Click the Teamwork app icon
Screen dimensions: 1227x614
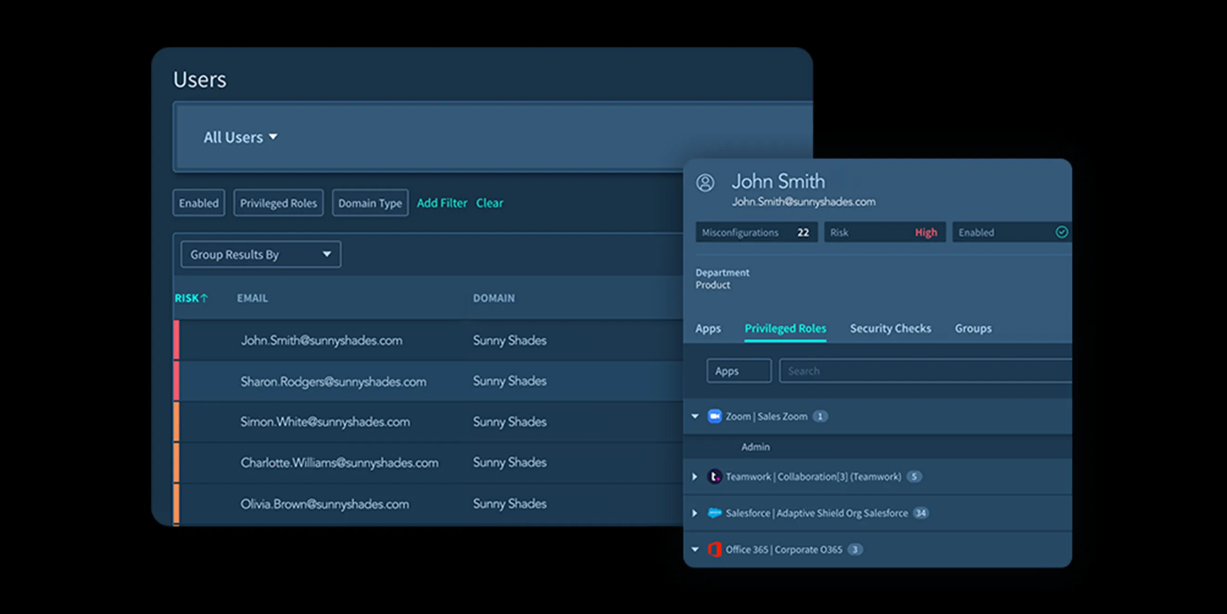714,477
